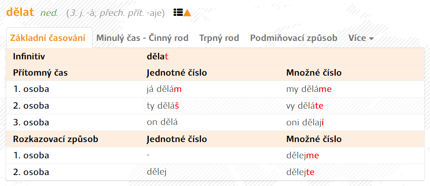Viewport: 430px width, 186px height.
Task: Select the plural form vy děláte
Action: tap(305, 106)
